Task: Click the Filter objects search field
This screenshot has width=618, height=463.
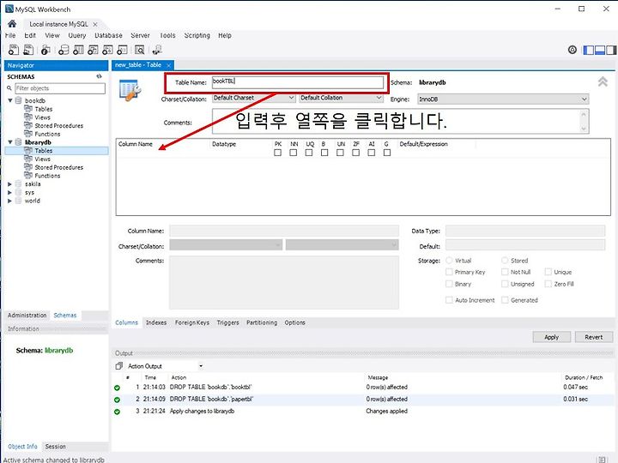Action: (60, 88)
